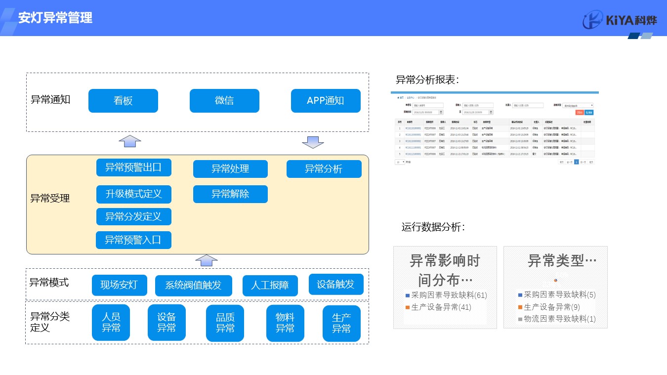Click the blue search button in the report

pyautogui.click(x=589, y=113)
